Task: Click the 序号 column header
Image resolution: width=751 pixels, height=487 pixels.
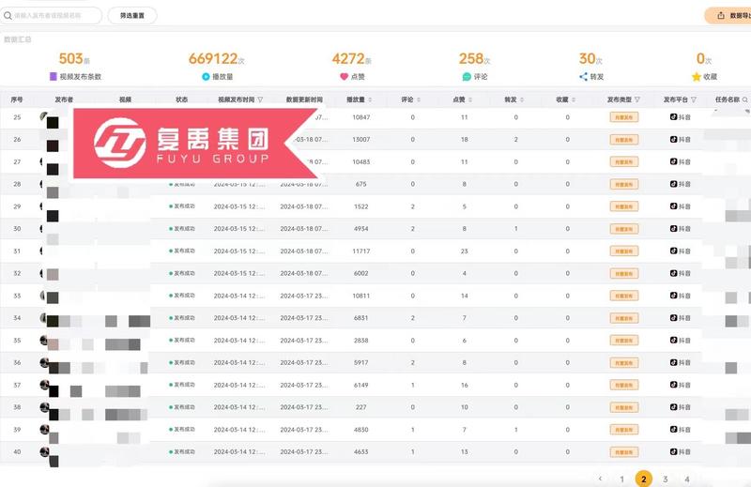Action: pyautogui.click(x=17, y=99)
